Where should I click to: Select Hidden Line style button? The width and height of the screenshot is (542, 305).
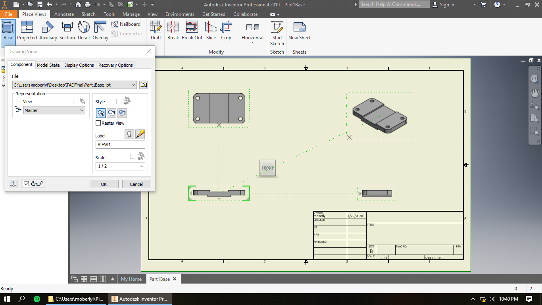click(101, 113)
